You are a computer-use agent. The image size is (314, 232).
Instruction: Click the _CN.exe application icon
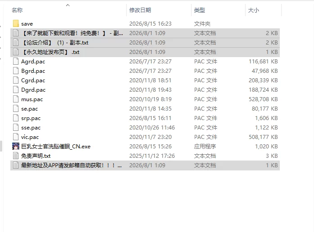(16, 146)
